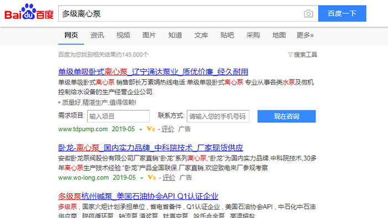Select the 网页 tab
Image resolution: width=388 pixels, height=218 pixels.
coord(72,35)
